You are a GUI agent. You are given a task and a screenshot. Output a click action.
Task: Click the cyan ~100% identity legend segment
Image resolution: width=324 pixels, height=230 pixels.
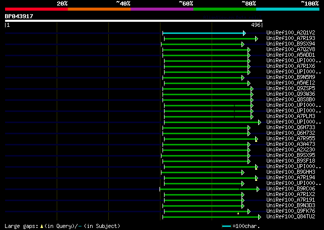click(288, 9)
